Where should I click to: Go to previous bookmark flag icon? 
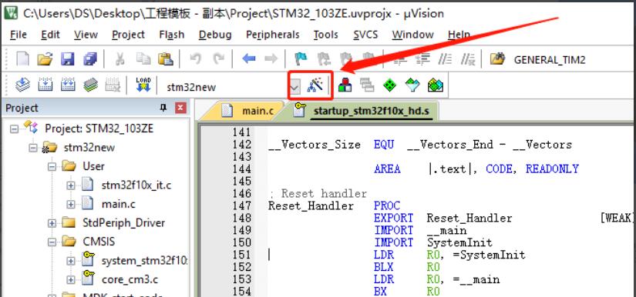pos(323,59)
